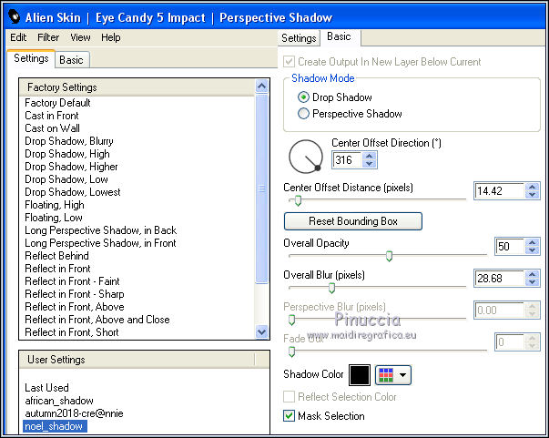Click the Overall Opacity slider handle
The height and width of the screenshot is (438, 549).
click(x=389, y=256)
